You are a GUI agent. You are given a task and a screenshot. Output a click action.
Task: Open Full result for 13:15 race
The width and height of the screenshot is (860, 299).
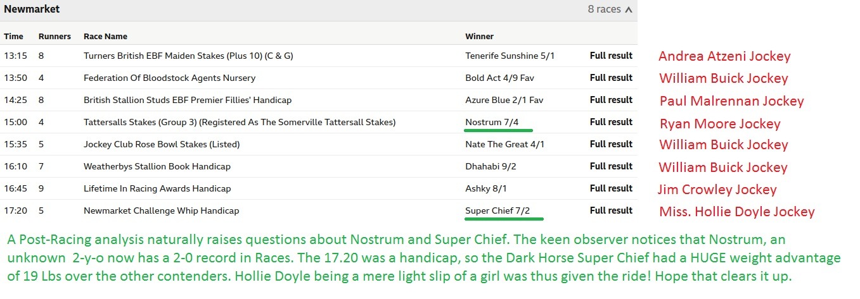611,56
